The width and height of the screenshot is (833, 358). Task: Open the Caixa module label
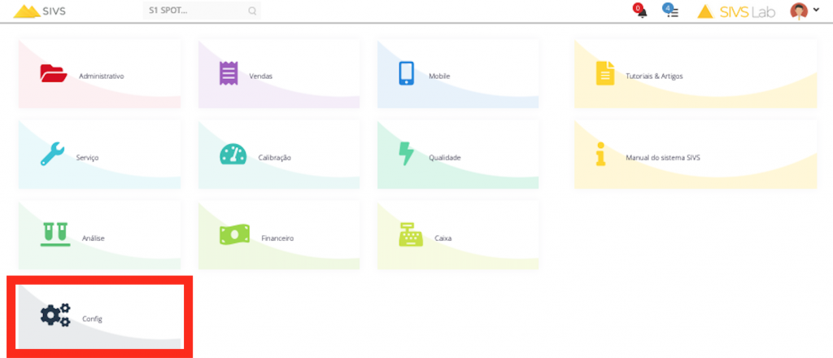click(x=443, y=238)
